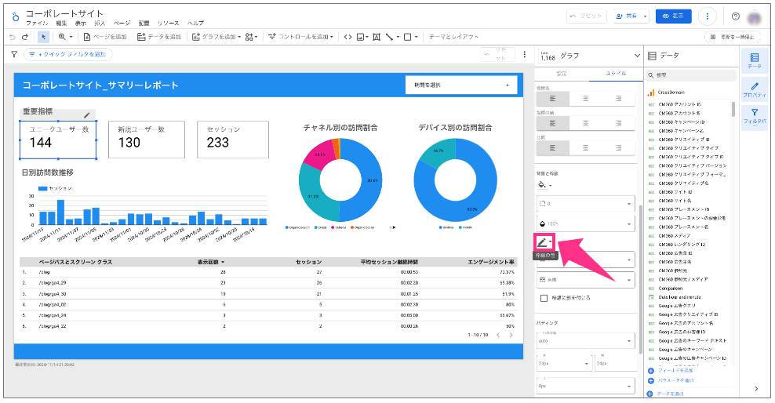
Task: Click the insert text box icon
Action: pos(377,37)
